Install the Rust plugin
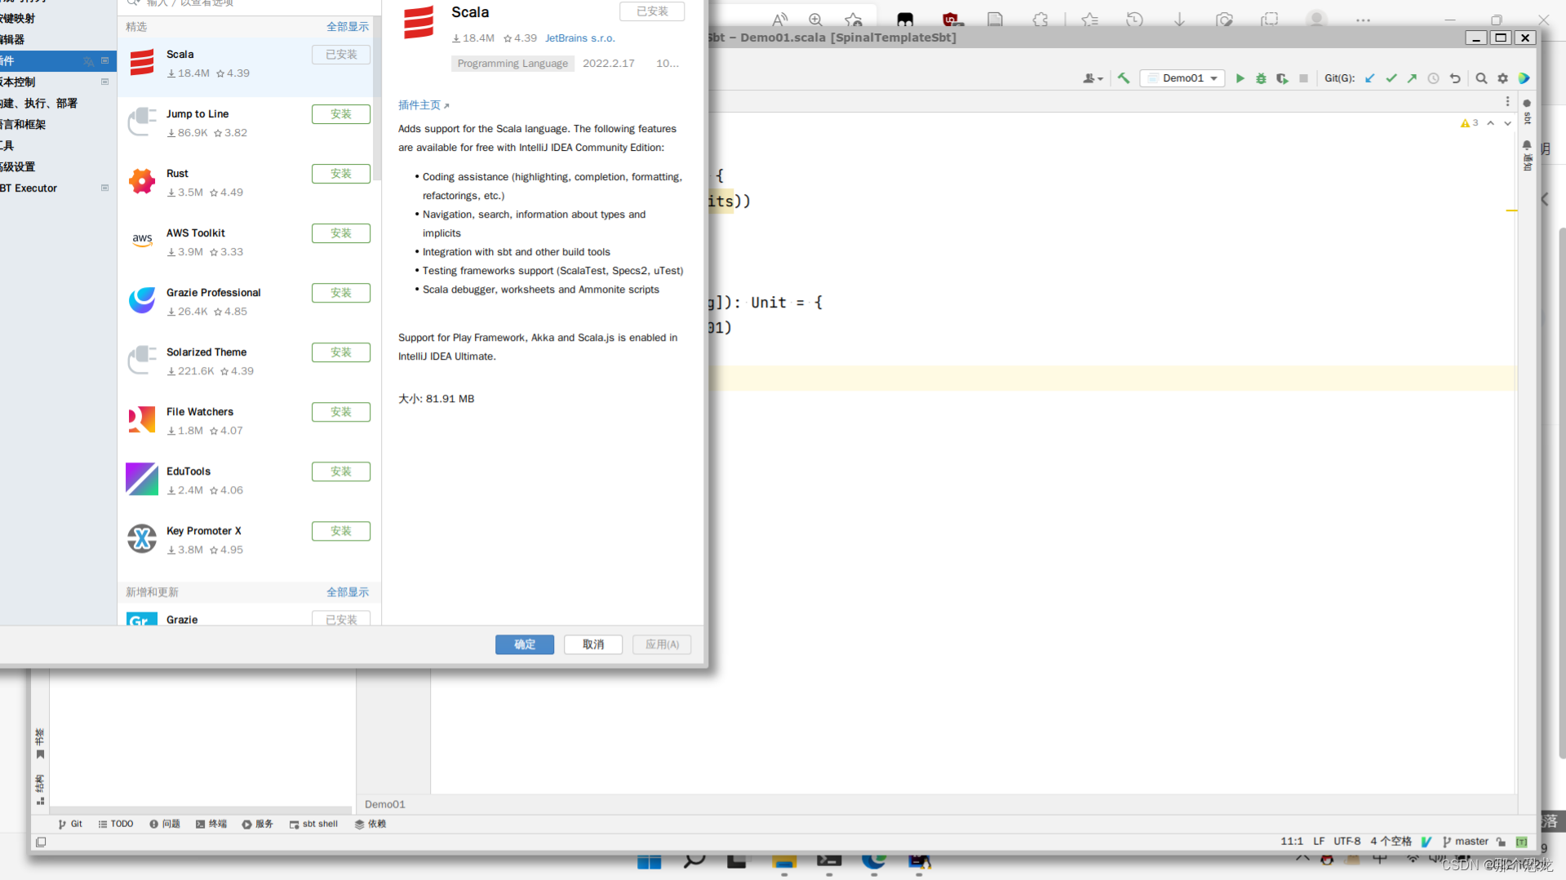Viewport: 1566px width, 880px height. click(x=341, y=174)
